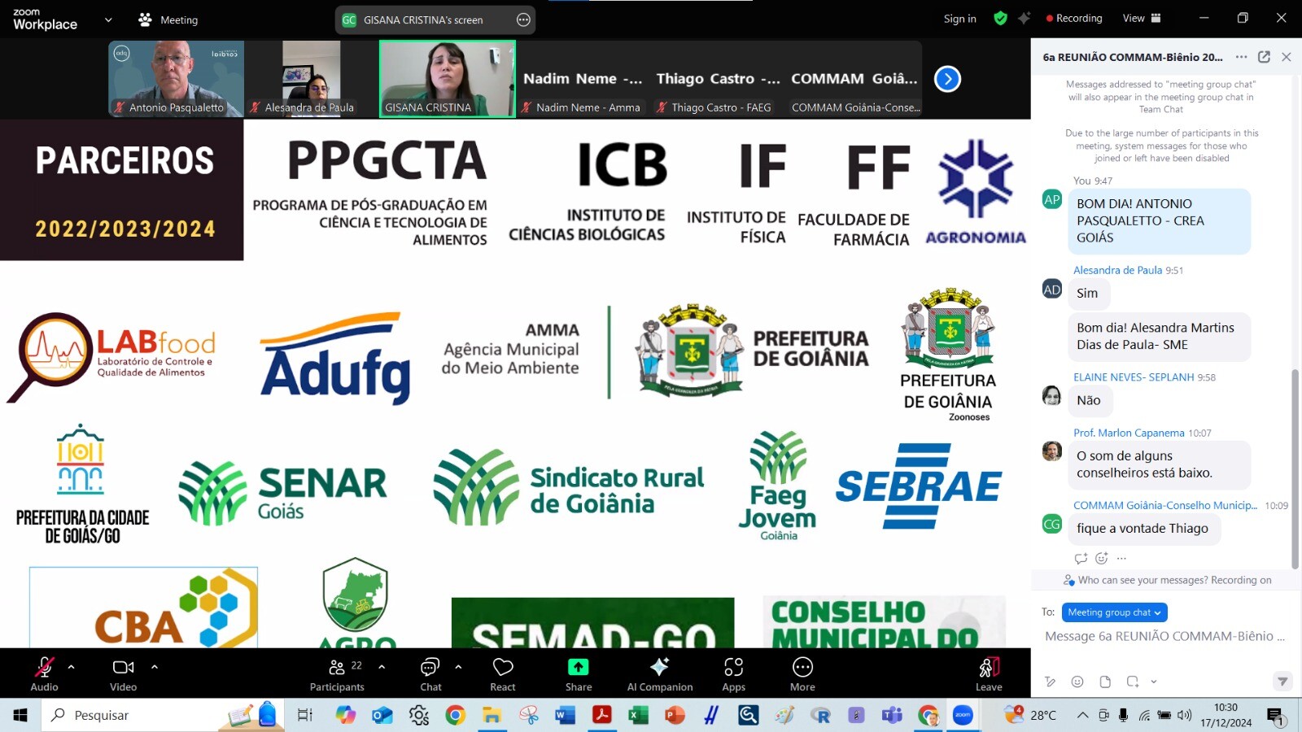This screenshot has width=1302, height=732.
Task: Pop out the chat panel
Action: (1264, 57)
